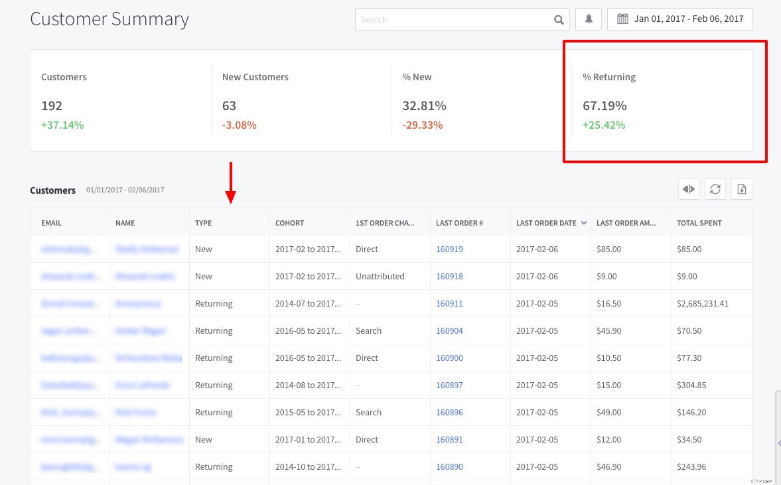
Task: Select the sort arrow on Last Order Date
Action: (583, 223)
